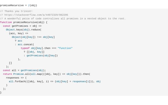Click the 'A wonderful peice of code' comment
Screen dimensions: 168x105
point(63,19)
